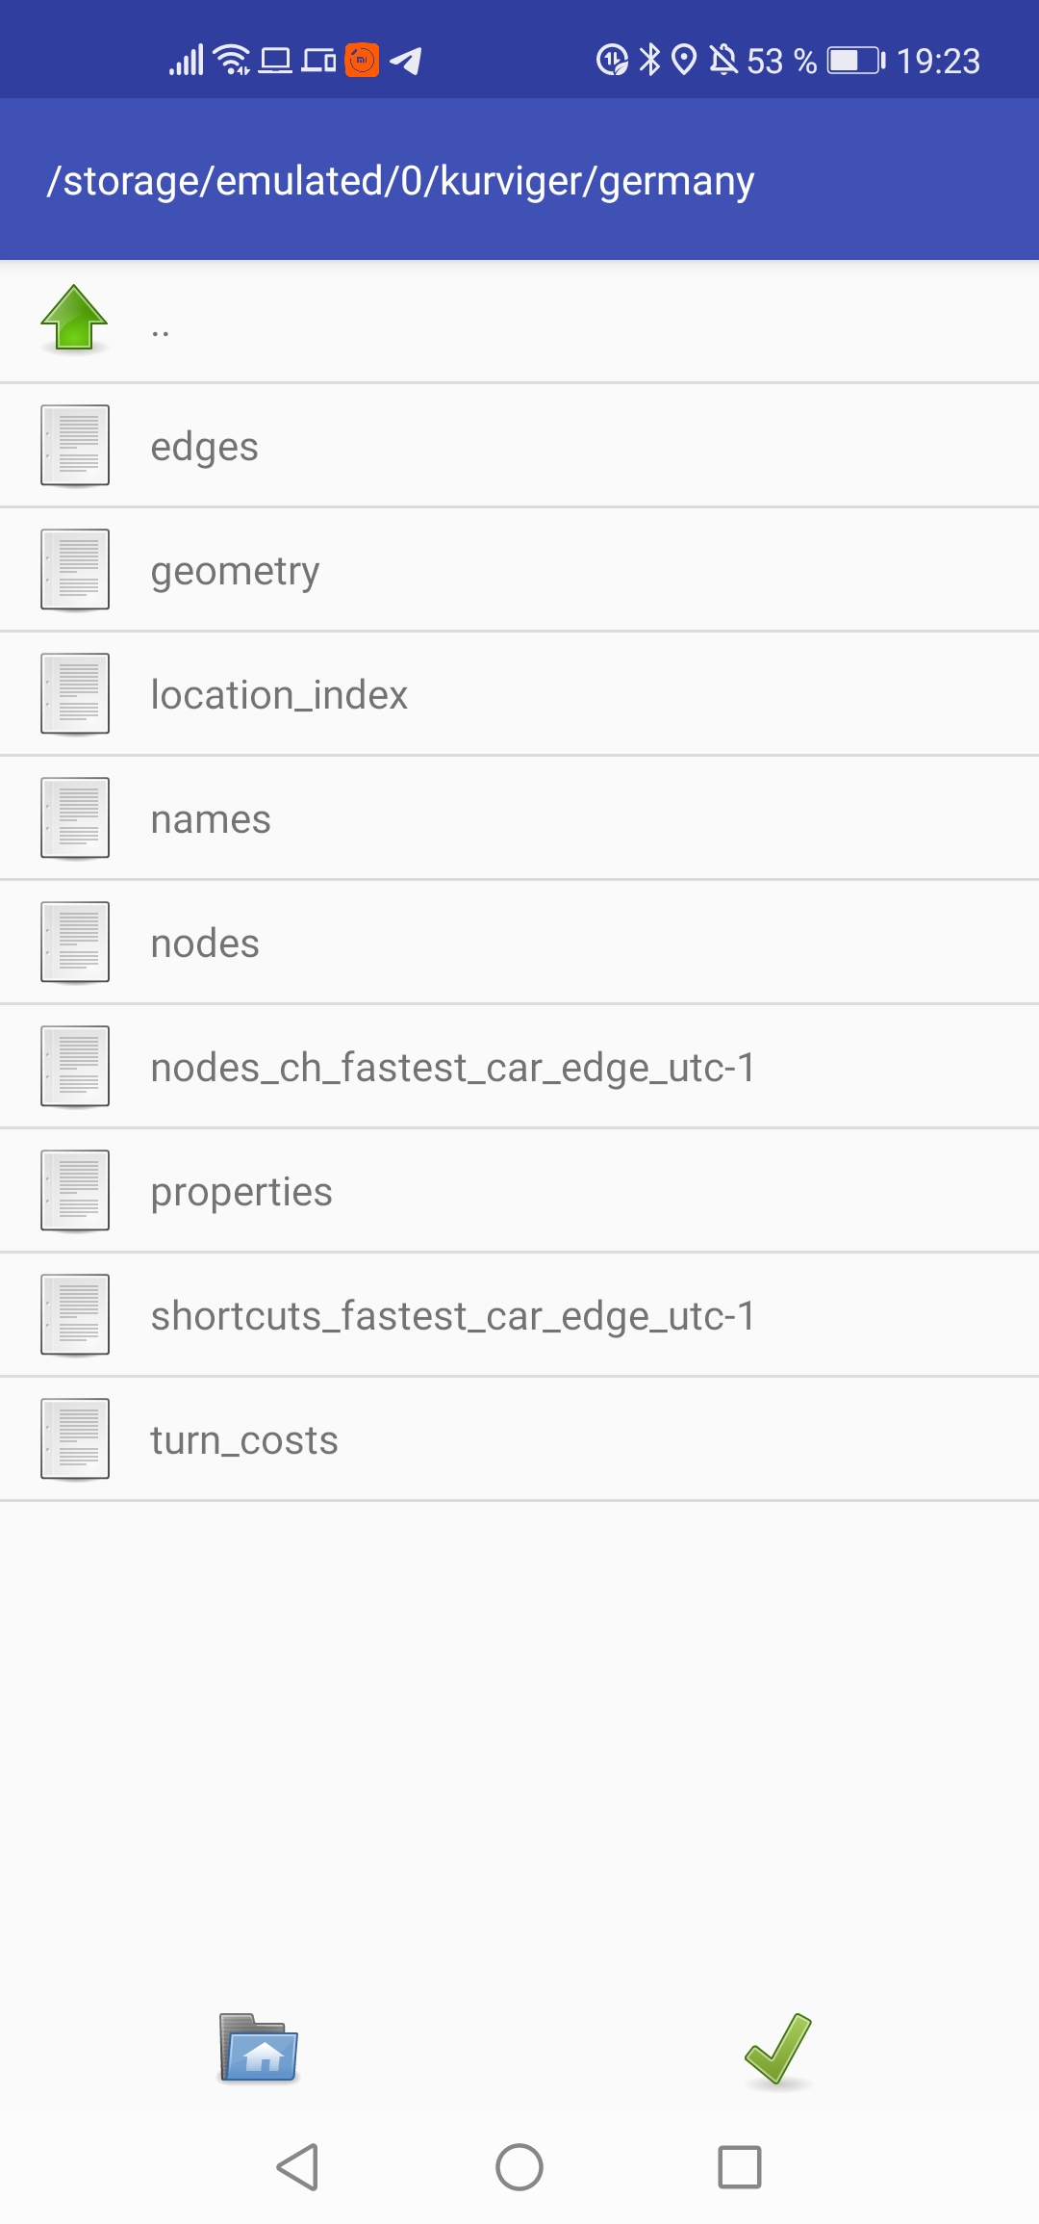Tap the green up arrow icon
The width and height of the screenshot is (1039, 2224).
(74, 319)
